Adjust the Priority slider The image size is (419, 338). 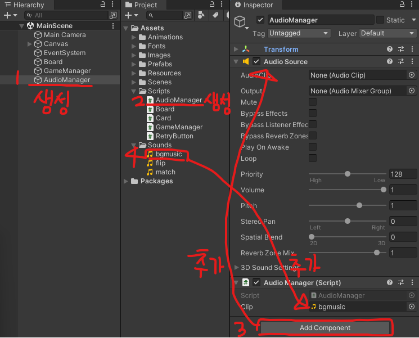click(348, 174)
